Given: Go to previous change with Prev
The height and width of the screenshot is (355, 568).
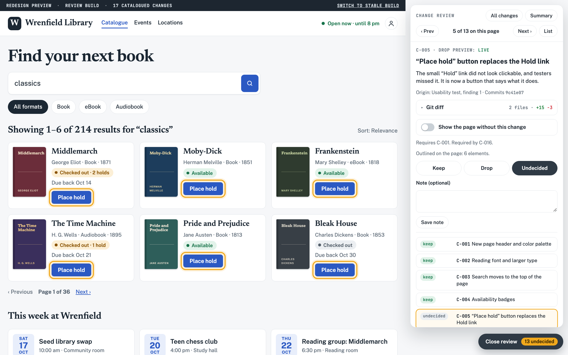Looking at the screenshot, I should (x=427, y=31).
